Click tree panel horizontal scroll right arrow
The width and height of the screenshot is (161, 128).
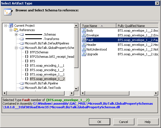click(x=72, y=93)
